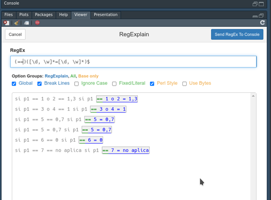Click the Send RegEx To Console button

(237, 34)
